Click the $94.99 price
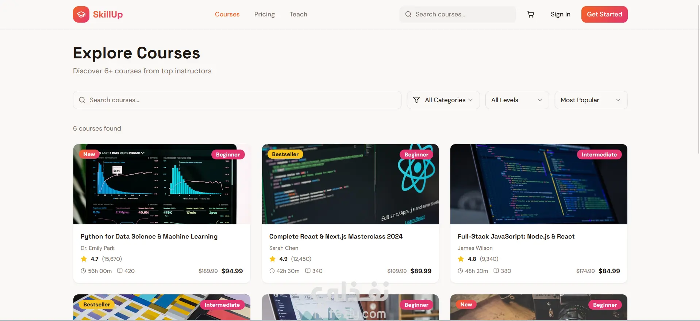The height and width of the screenshot is (321, 700). tap(232, 271)
